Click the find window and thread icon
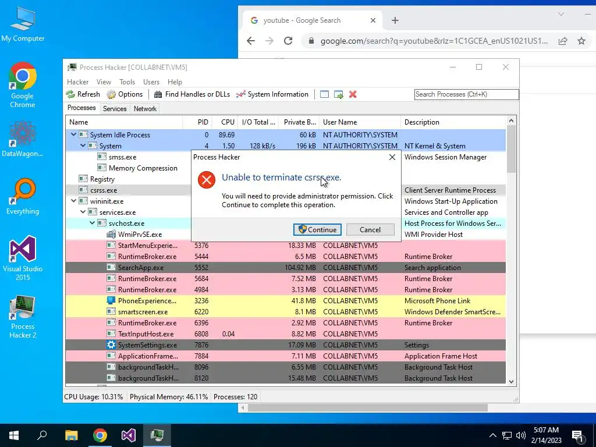The width and height of the screenshot is (596, 447). click(338, 94)
